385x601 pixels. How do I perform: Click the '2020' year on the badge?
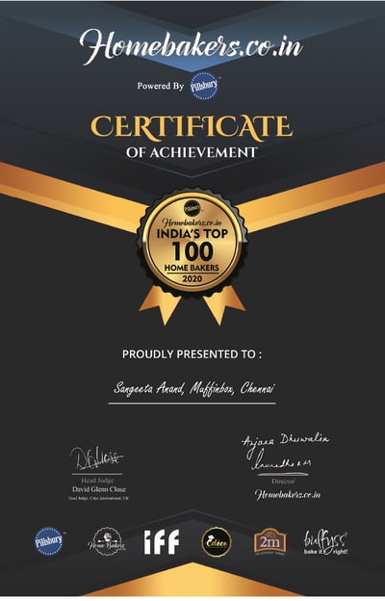pos(192,278)
